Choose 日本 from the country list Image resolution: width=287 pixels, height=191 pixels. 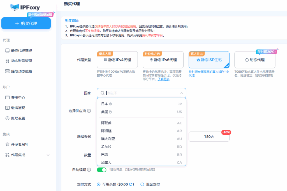pos(105,104)
